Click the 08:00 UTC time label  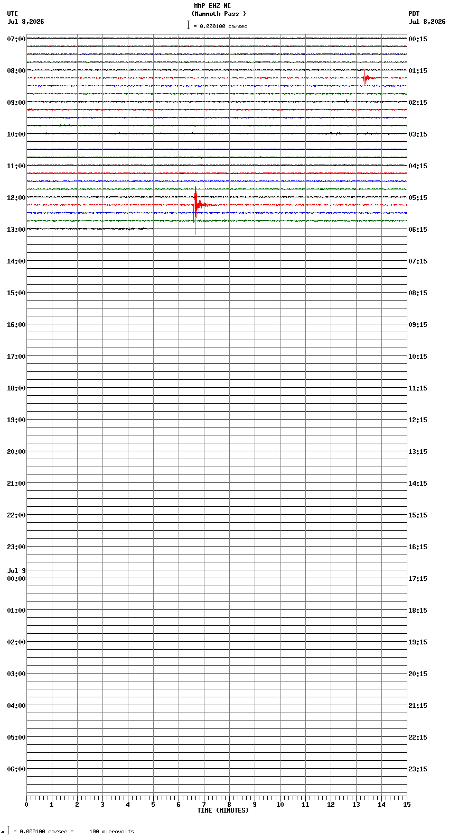[x=16, y=71]
